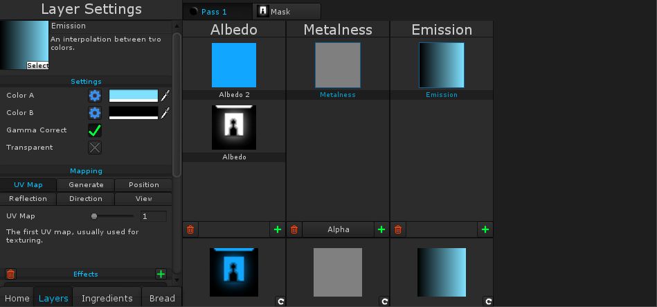This screenshot has width=657, height=307.
Task: Add a new effect with the green plus
Action: (x=161, y=274)
